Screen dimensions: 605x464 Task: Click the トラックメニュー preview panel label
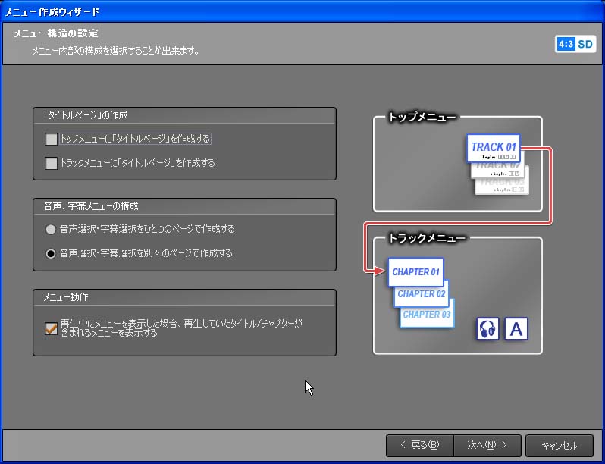click(x=426, y=238)
